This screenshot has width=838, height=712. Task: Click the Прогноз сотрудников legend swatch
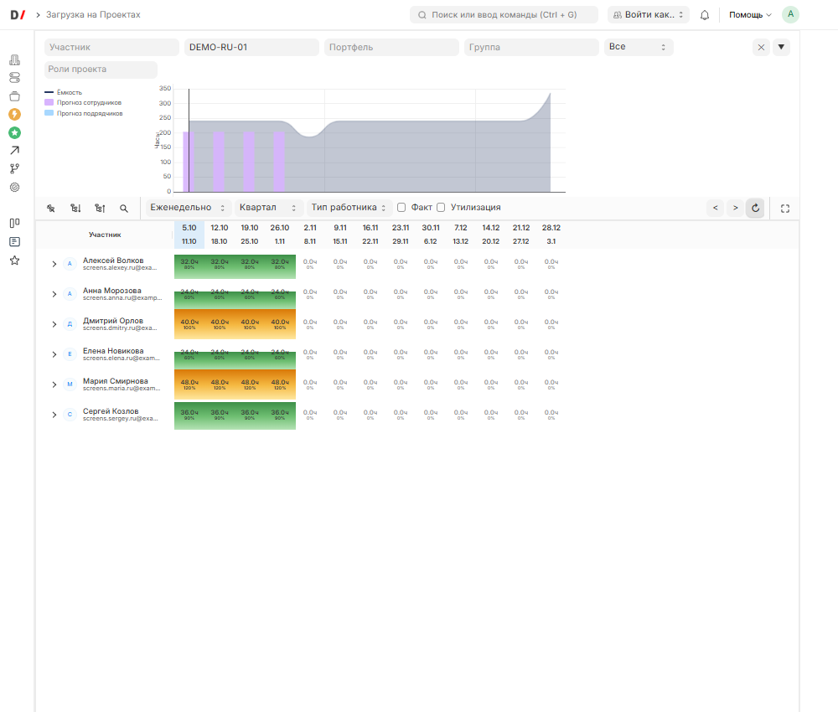tap(49, 102)
